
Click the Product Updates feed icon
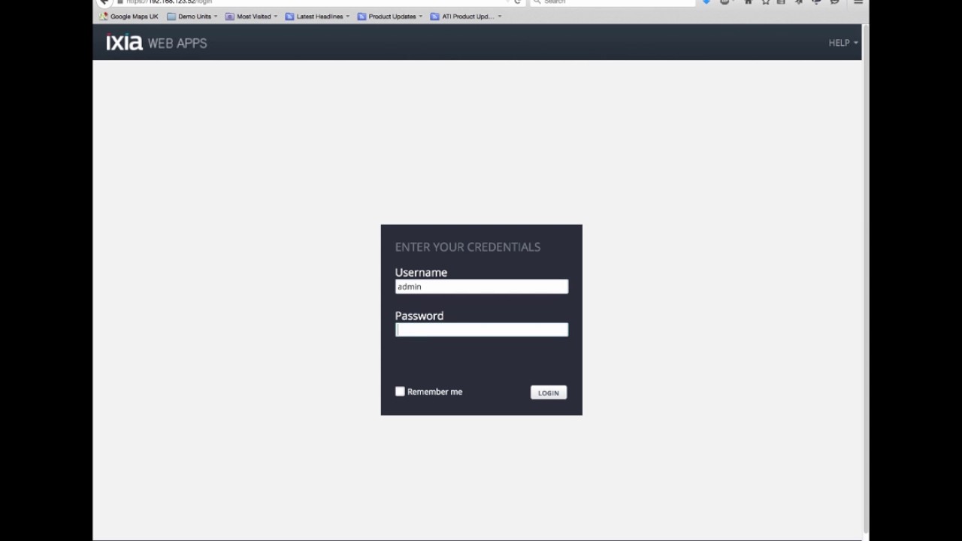[362, 17]
